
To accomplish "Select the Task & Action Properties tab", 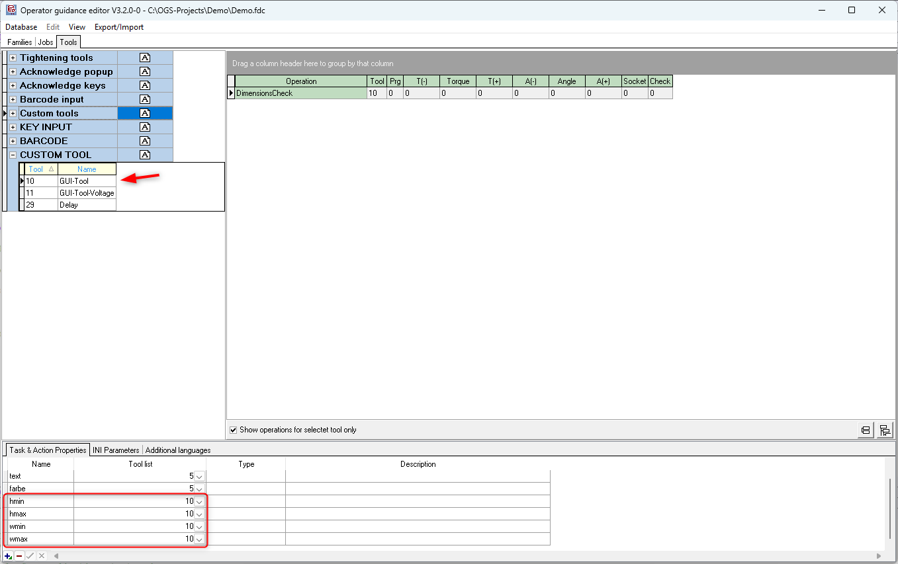I will (48, 450).
